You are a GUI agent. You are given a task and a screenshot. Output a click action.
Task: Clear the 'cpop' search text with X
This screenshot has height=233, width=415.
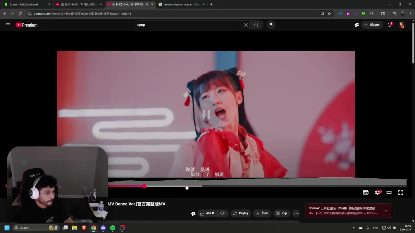pos(246,25)
